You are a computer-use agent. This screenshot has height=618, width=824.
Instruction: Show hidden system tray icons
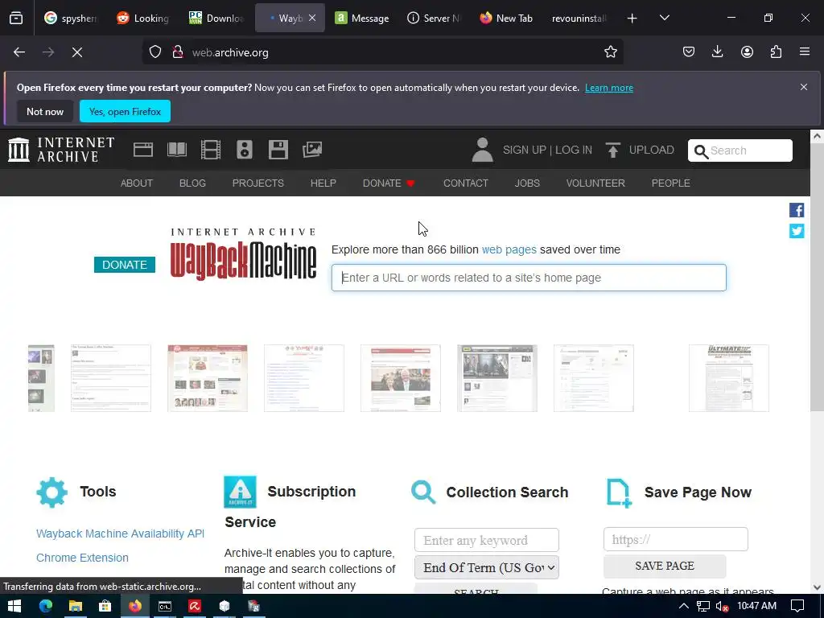click(x=684, y=606)
